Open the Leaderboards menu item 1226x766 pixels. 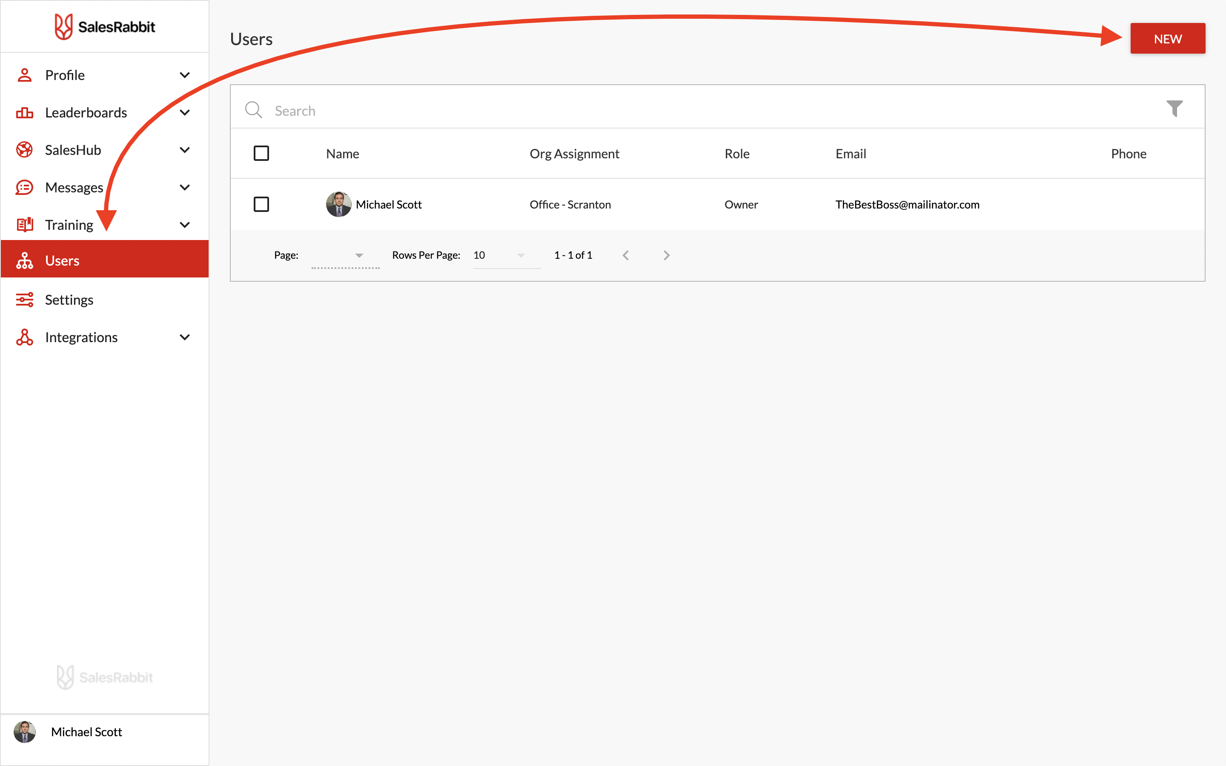[x=105, y=112]
